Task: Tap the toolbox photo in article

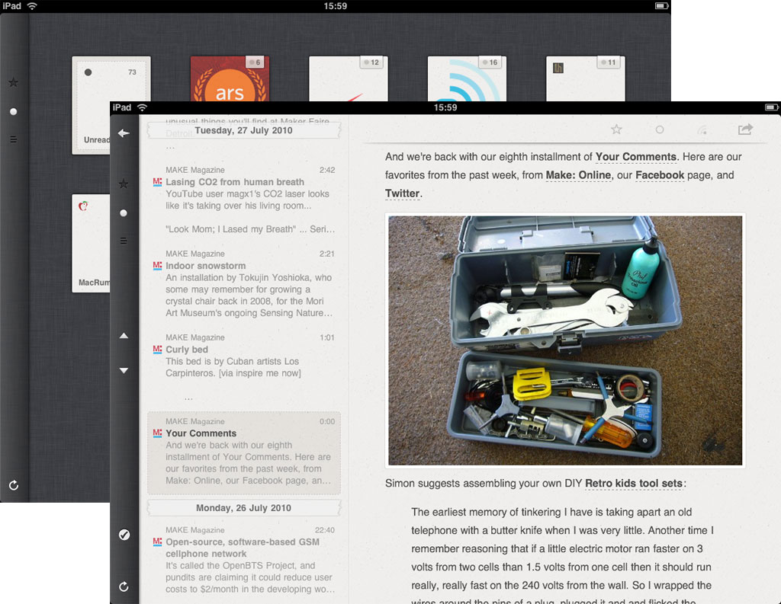Action: pos(565,340)
